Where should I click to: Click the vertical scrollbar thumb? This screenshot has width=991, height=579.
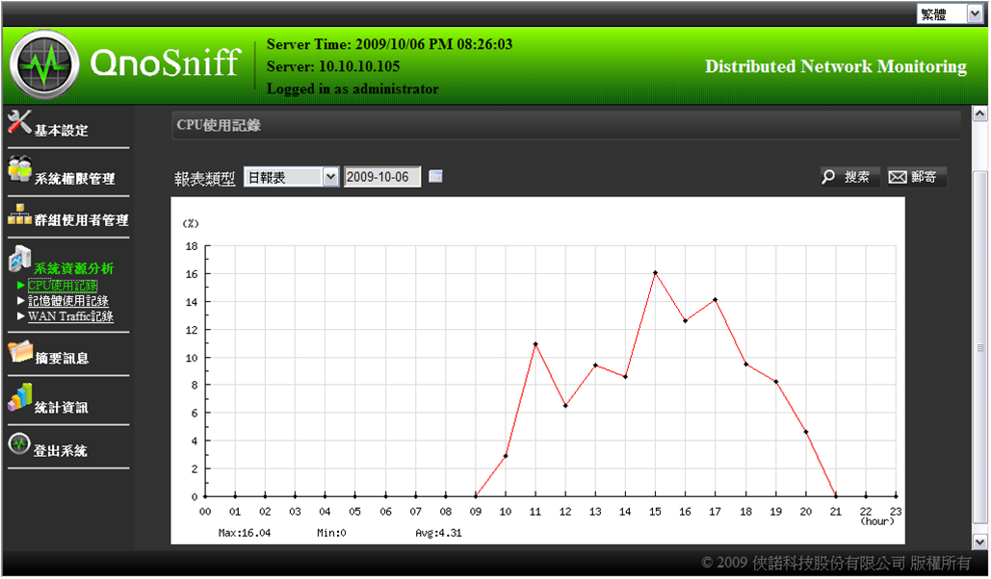point(979,347)
